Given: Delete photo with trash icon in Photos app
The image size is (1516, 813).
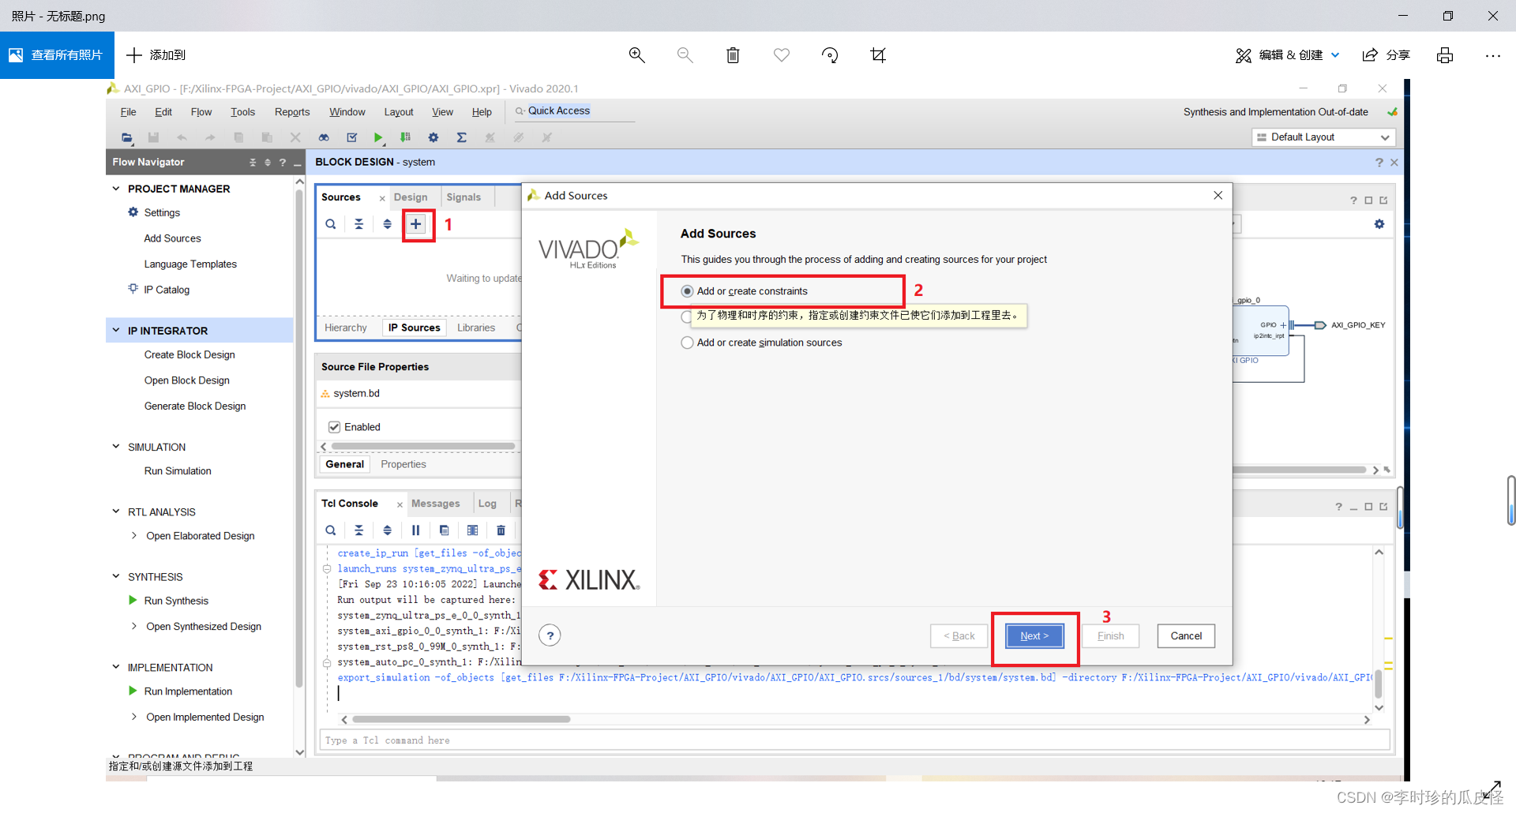Looking at the screenshot, I should point(734,55).
